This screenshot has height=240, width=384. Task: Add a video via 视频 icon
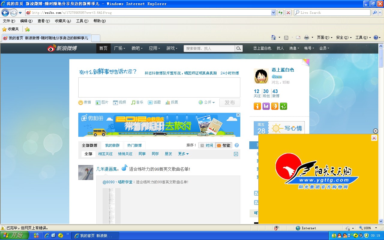click(119, 102)
